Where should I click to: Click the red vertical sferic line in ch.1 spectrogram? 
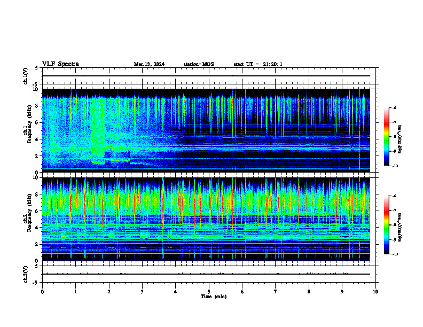(x=359, y=130)
